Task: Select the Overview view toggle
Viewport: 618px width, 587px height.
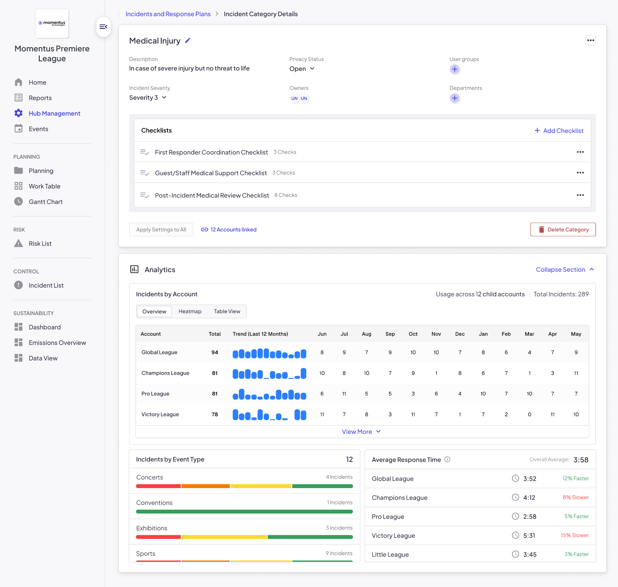Action: pos(154,311)
